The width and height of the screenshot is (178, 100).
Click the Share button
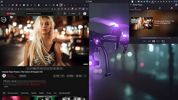[x=70, y=76]
